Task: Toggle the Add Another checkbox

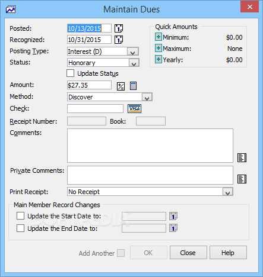Action: pyautogui.click(x=121, y=253)
